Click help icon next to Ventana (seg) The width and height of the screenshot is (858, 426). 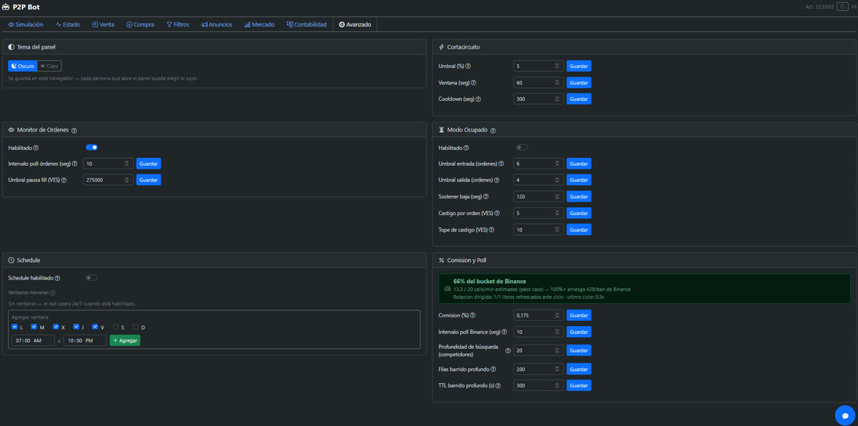tap(474, 83)
